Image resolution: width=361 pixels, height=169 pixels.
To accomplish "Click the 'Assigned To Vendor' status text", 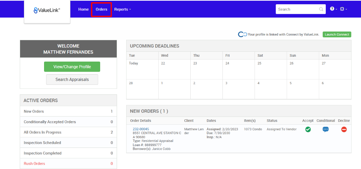I will pyautogui.click(x=282, y=129).
